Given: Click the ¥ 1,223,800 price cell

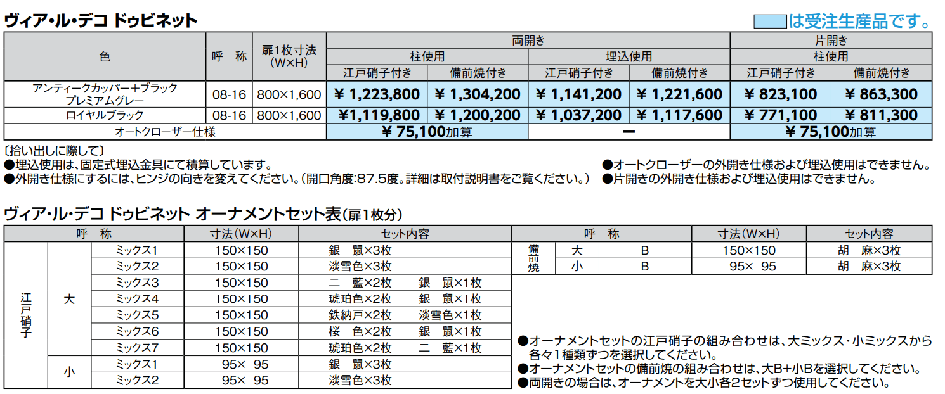Looking at the screenshot, I should click(377, 94).
